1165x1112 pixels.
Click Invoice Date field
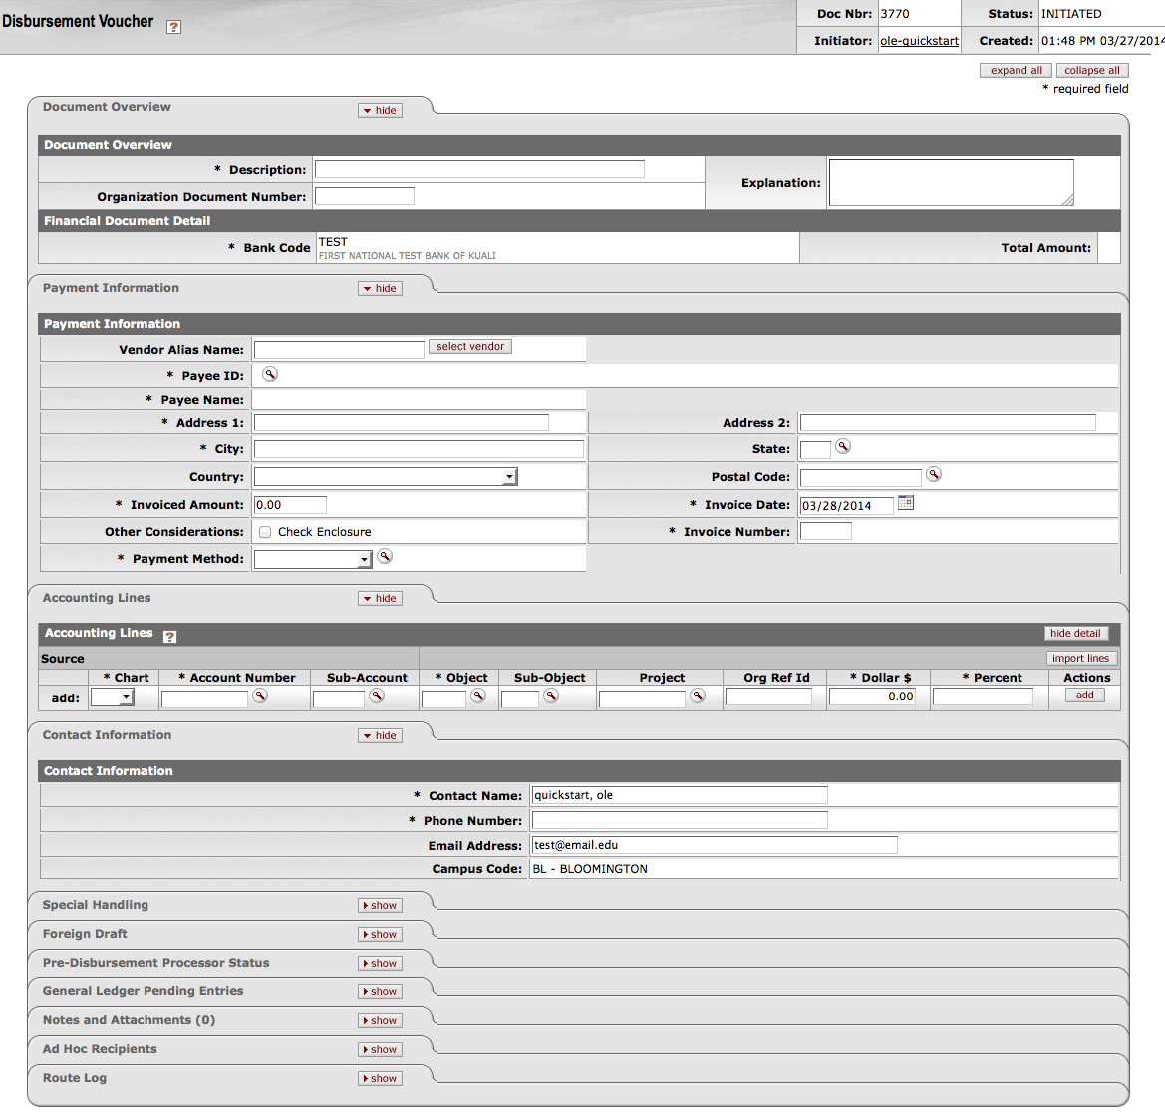846,506
